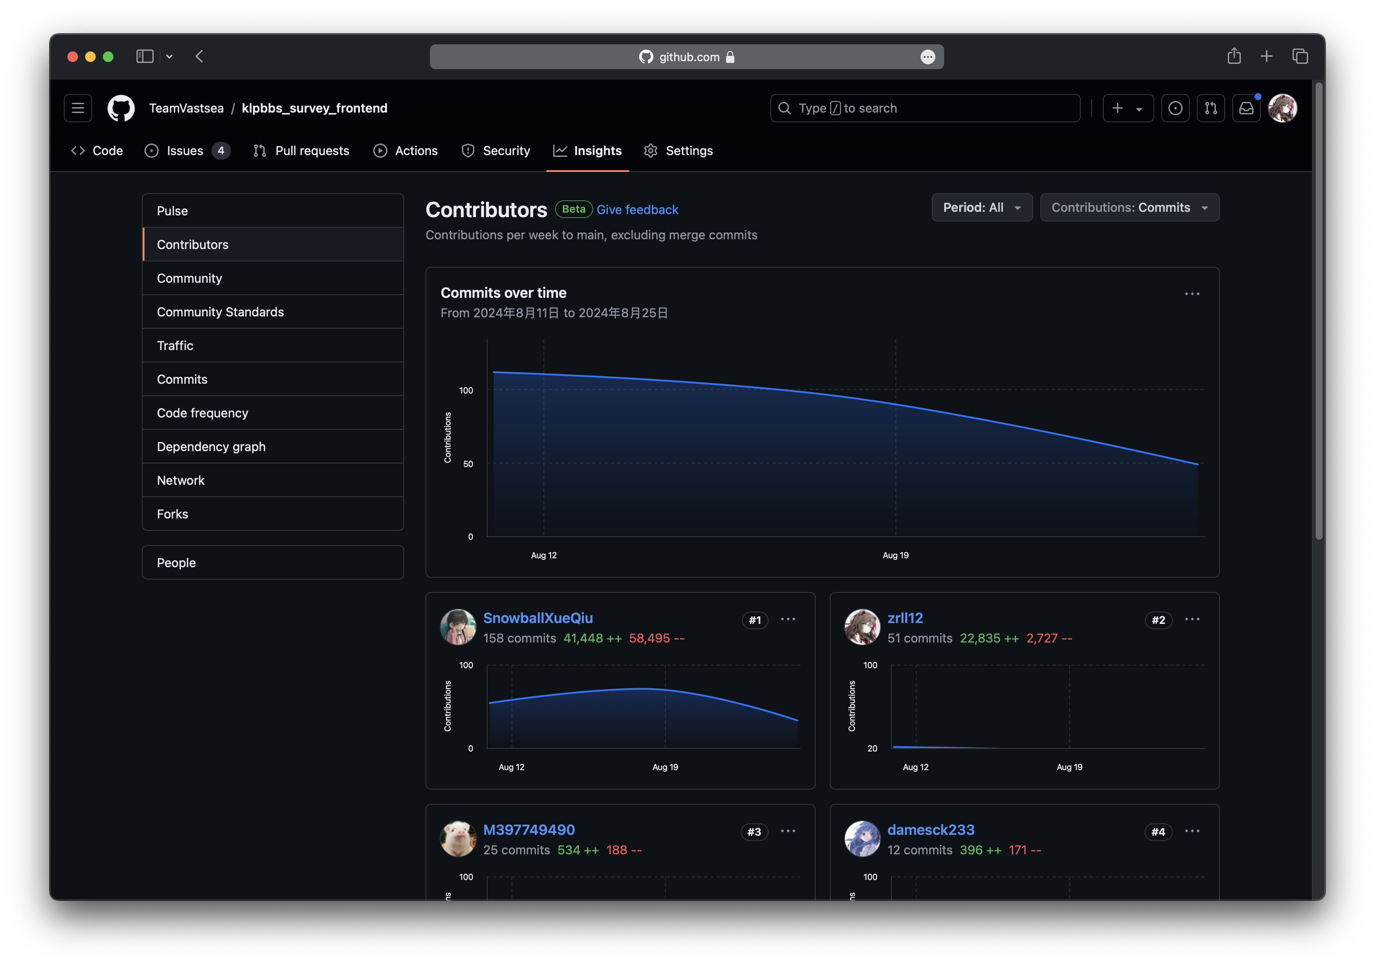
Task: Open the notifications inbox icon
Action: tap(1246, 108)
